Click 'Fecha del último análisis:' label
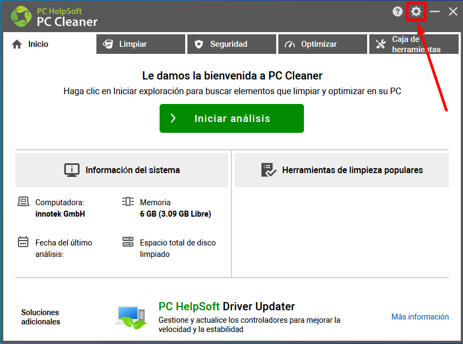Image resolution: width=463 pixels, height=344 pixels. coord(64,248)
